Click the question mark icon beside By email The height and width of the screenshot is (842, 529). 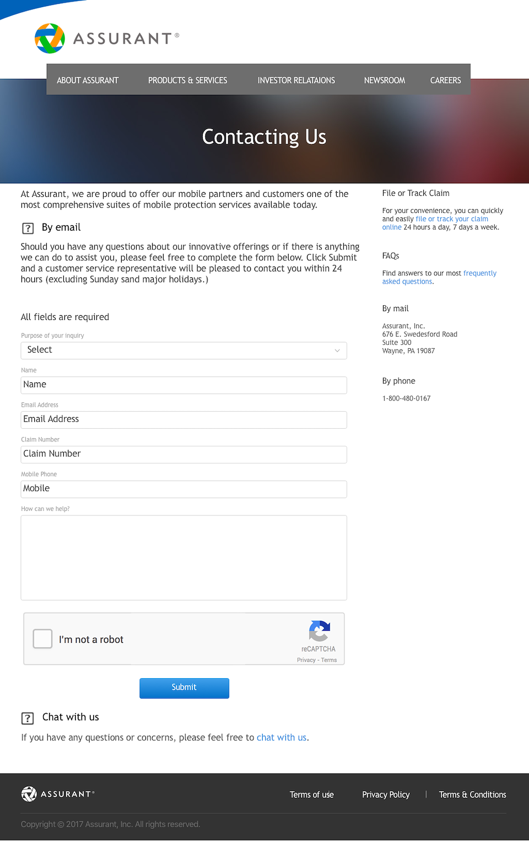[x=28, y=228]
